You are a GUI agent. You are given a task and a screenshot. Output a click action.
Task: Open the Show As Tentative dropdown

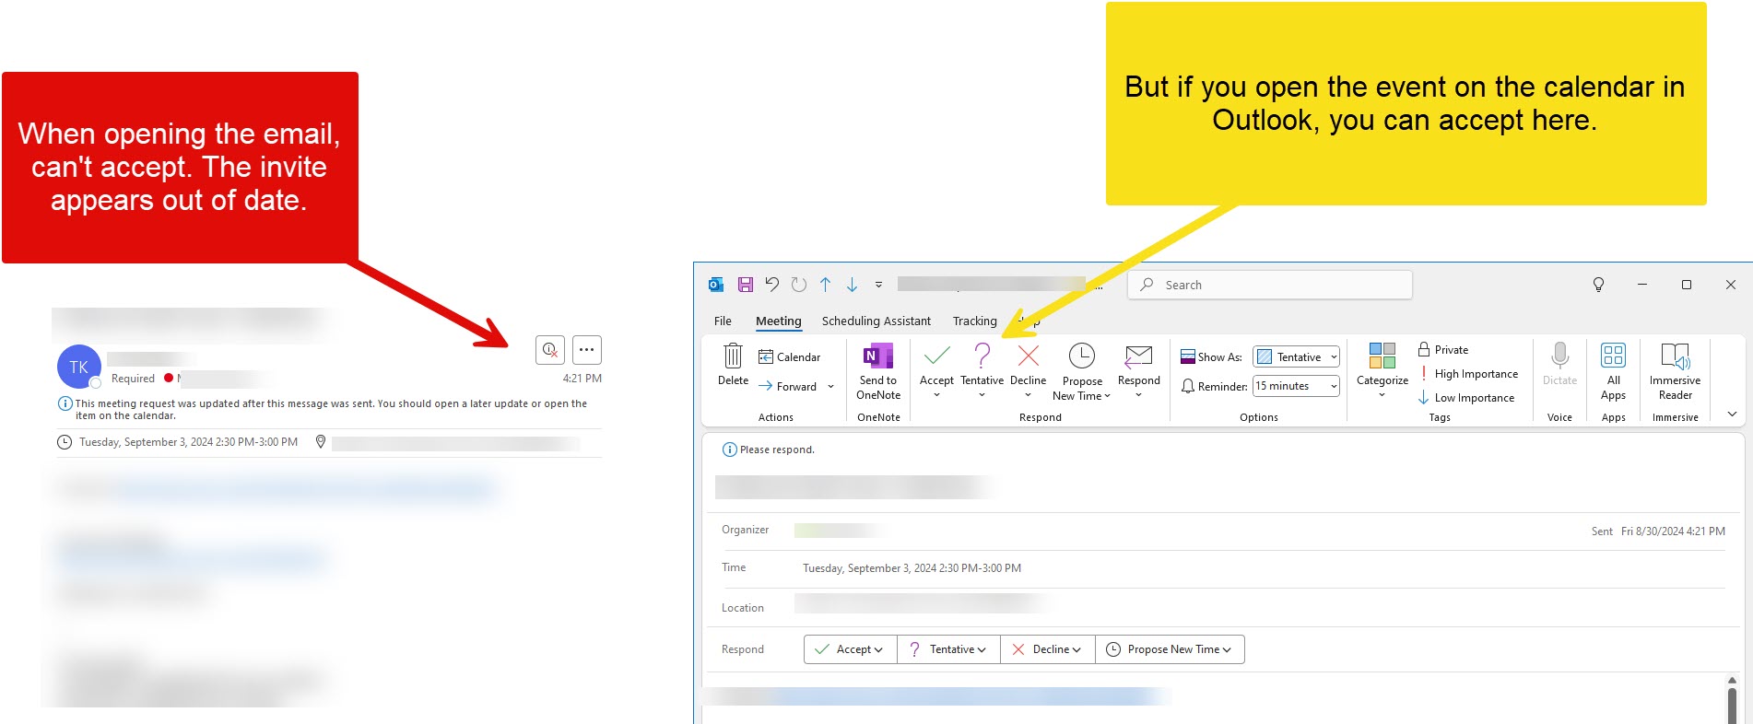coord(1296,357)
